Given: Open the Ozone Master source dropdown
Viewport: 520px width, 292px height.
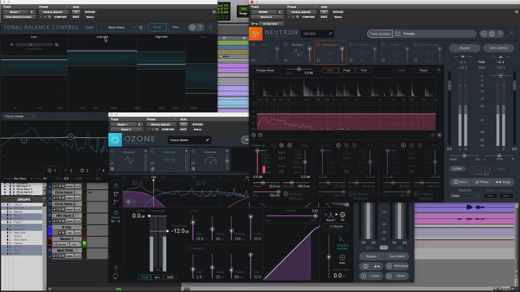Looking at the screenshot, I should point(19,116).
